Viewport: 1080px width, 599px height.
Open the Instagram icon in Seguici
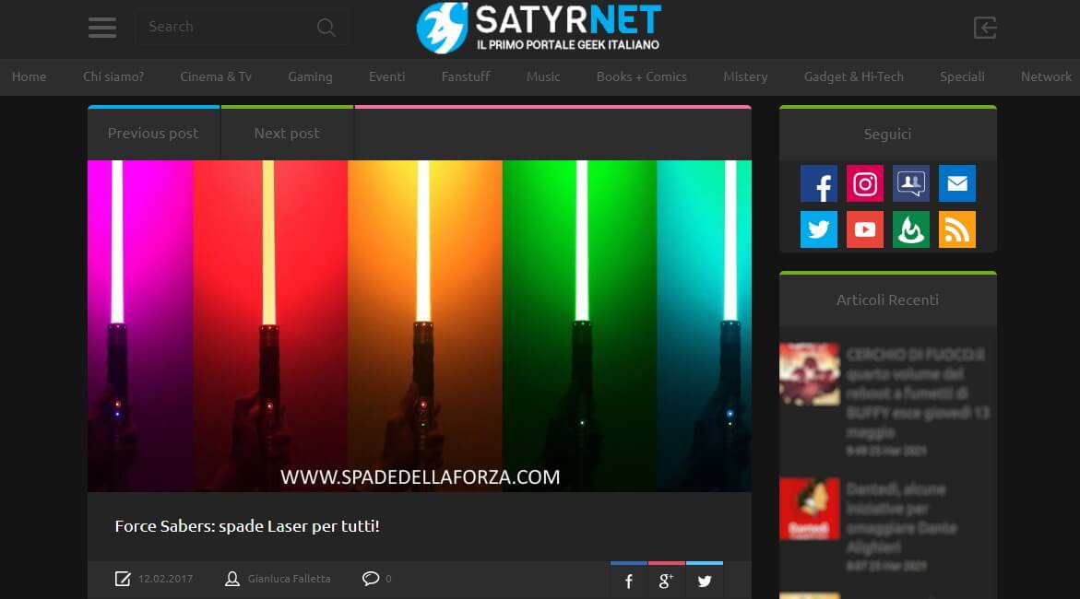pyautogui.click(x=865, y=184)
